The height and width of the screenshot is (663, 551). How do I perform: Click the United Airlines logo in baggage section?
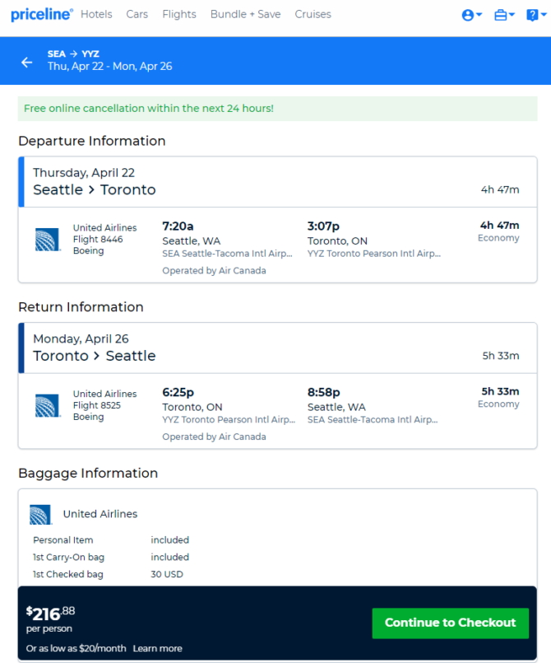coord(40,515)
